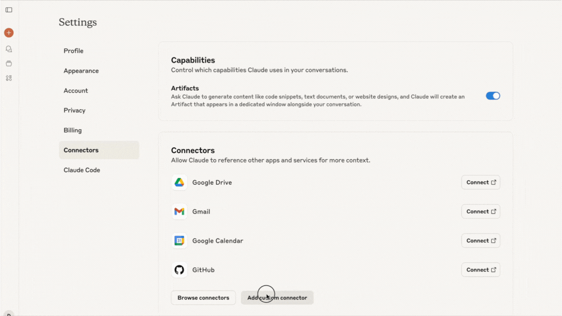Toggle the sidebar using the panel icon
562x316 pixels.
click(x=8, y=10)
